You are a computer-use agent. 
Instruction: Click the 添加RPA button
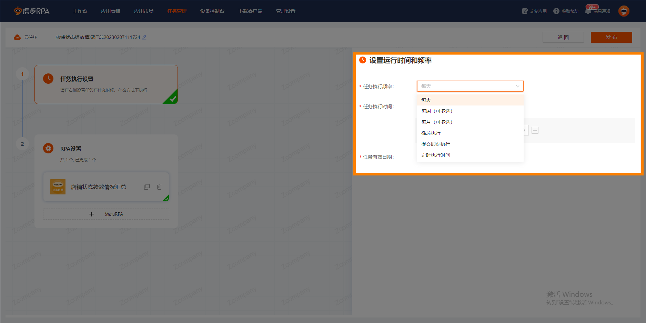tap(106, 214)
